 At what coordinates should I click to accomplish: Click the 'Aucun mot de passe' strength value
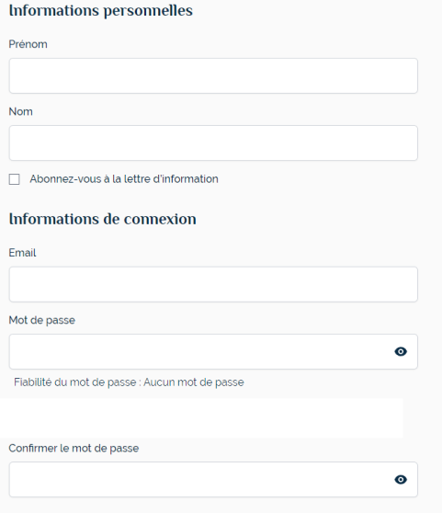coord(194,382)
